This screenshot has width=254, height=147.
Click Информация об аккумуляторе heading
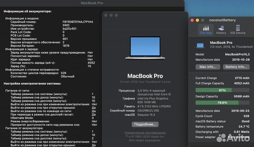[28, 11]
